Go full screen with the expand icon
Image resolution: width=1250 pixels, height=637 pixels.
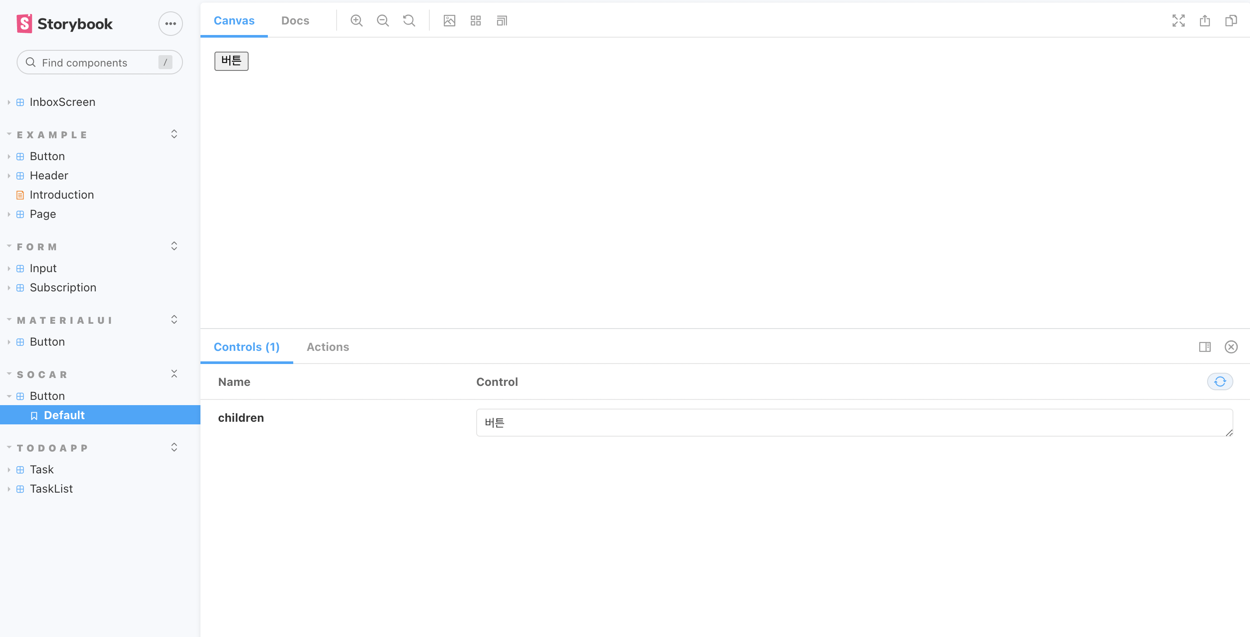point(1179,21)
